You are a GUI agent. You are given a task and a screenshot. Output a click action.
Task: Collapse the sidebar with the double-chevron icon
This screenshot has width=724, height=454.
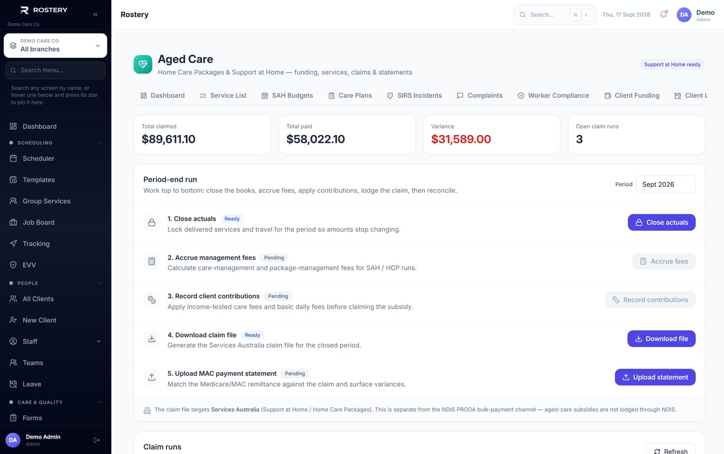[x=96, y=14]
